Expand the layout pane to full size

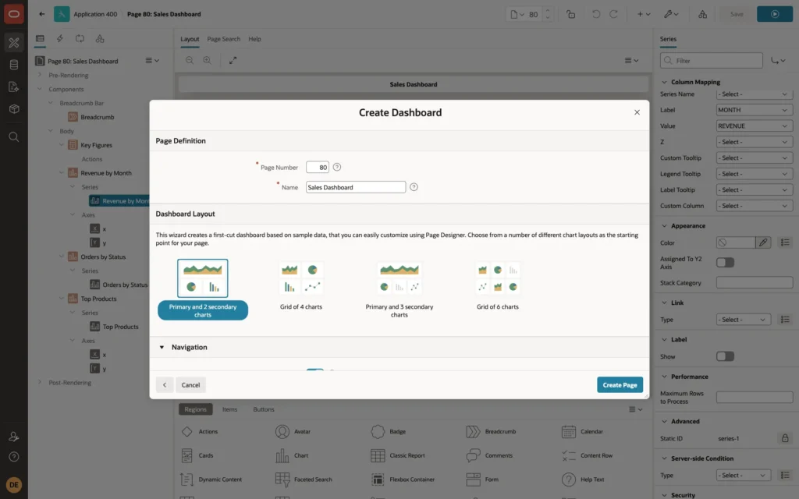(x=233, y=60)
